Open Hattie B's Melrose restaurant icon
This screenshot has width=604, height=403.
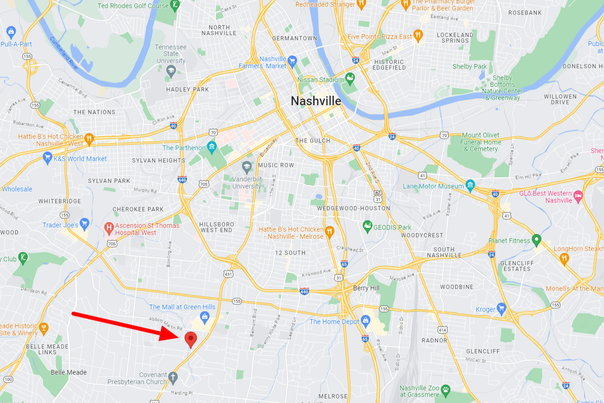click(330, 231)
